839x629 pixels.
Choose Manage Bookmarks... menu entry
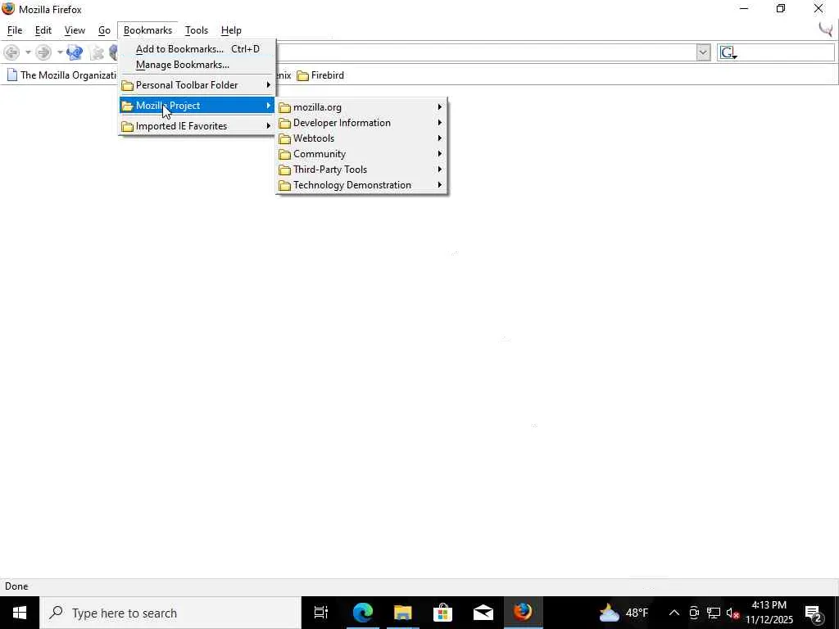197,65
